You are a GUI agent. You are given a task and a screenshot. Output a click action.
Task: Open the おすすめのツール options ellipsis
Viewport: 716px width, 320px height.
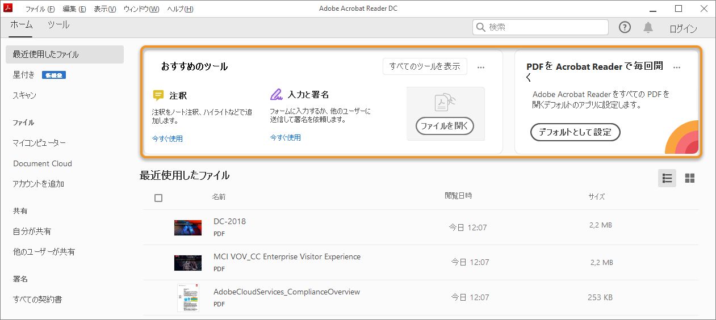(x=481, y=67)
